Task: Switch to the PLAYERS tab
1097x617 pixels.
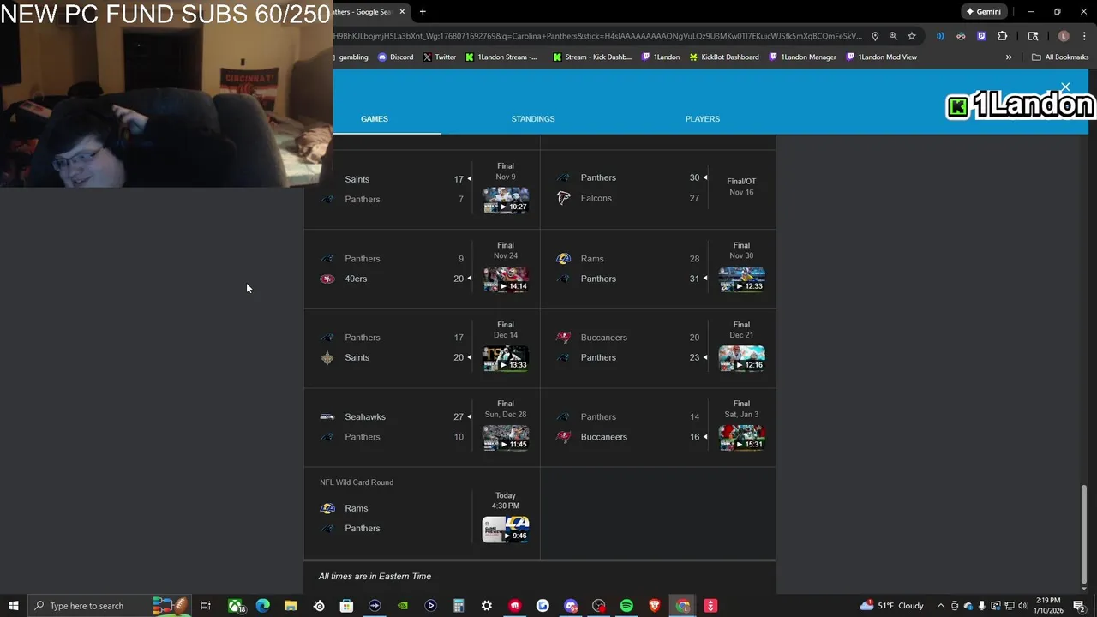Action: 703,119
